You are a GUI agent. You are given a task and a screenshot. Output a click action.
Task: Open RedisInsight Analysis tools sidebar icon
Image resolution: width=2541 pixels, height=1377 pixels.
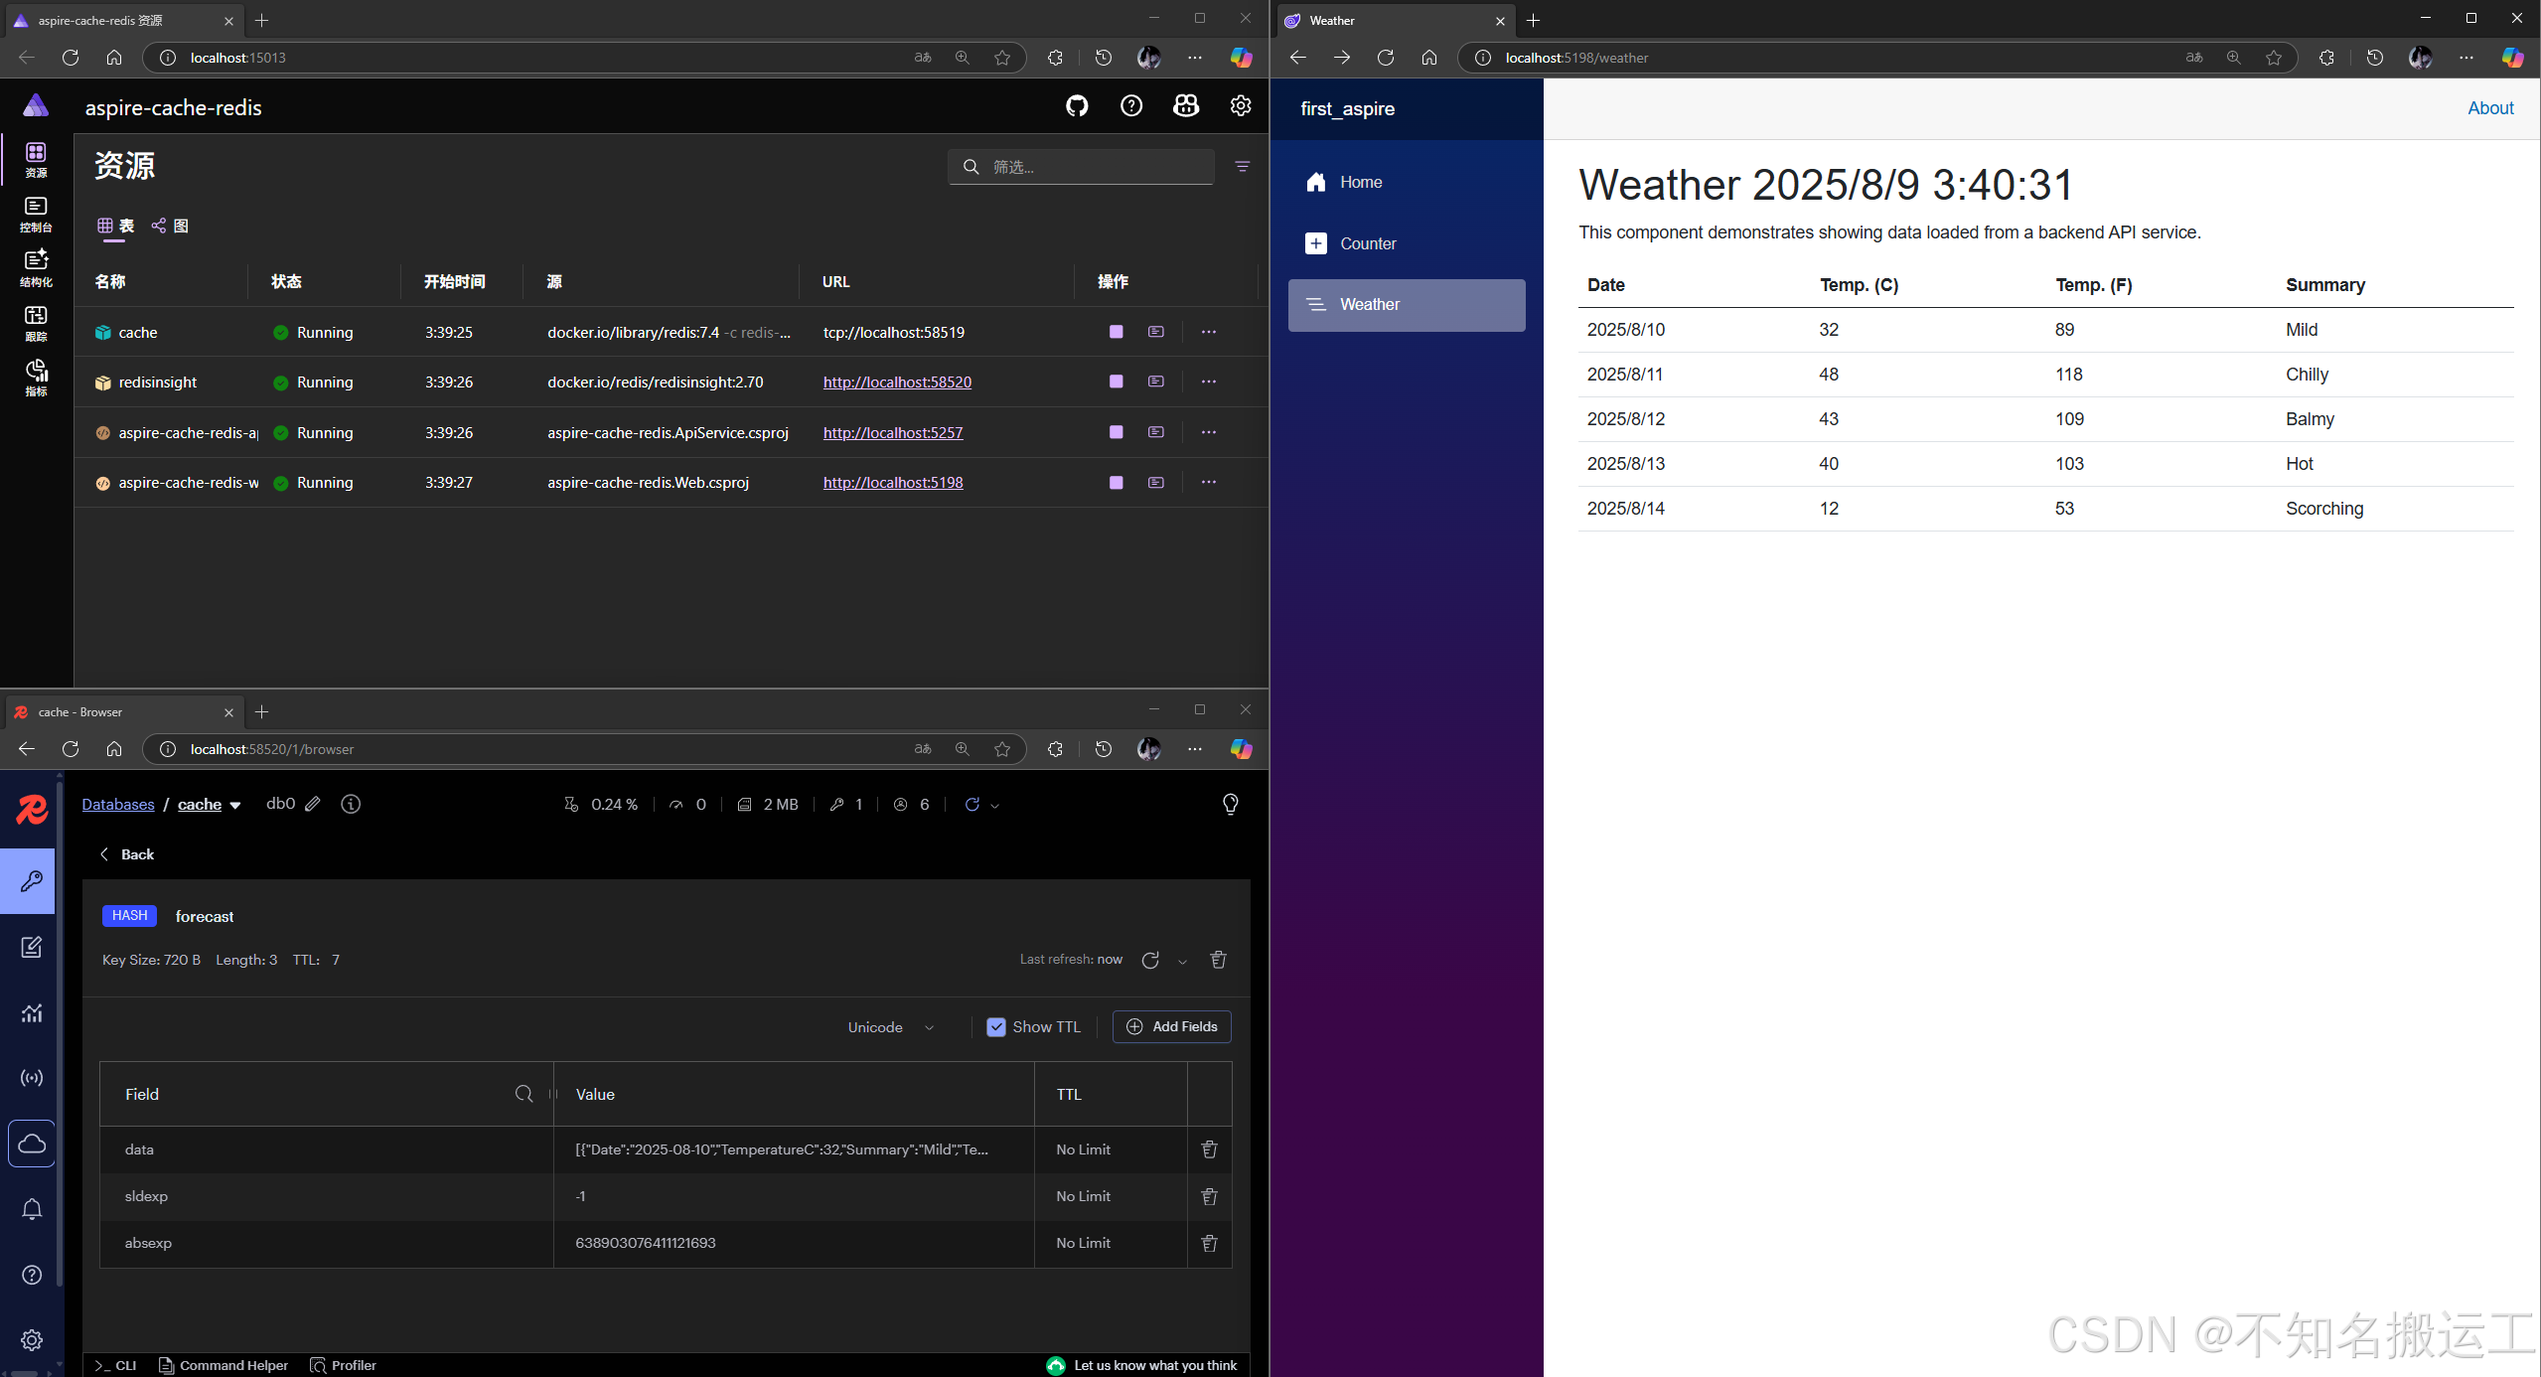point(32,1012)
